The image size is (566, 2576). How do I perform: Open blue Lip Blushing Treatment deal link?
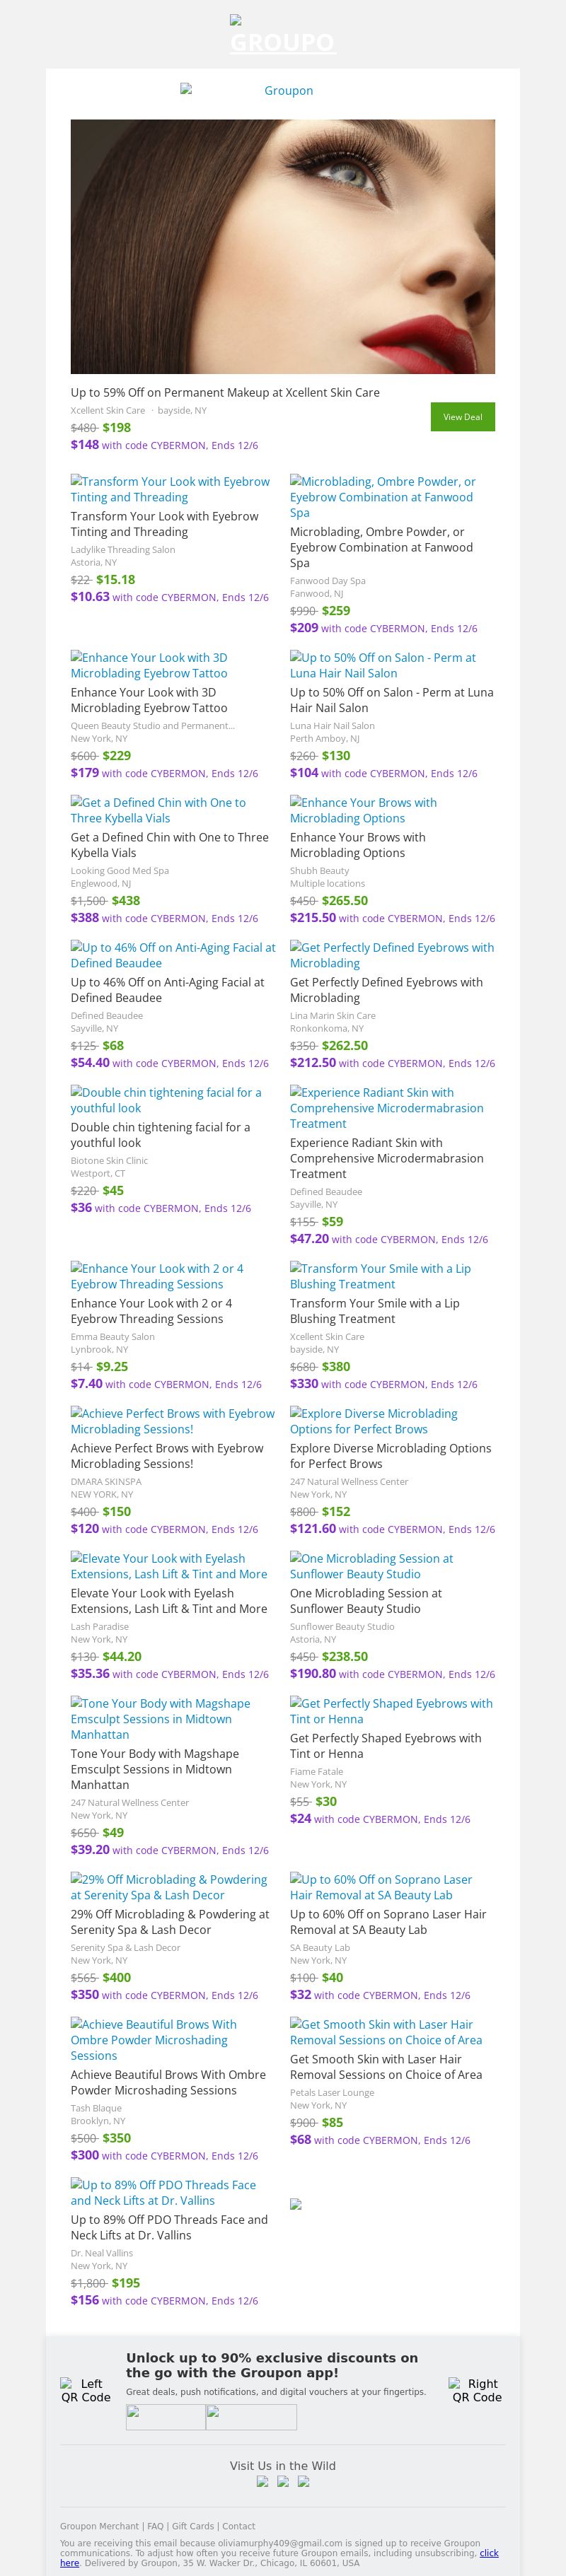(x=380, y=1276)
